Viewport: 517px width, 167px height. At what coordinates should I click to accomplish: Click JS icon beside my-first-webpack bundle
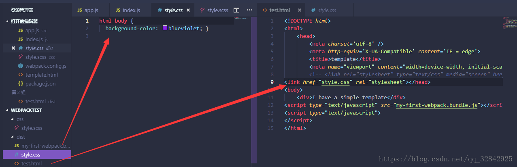click(x=17, y=146)
